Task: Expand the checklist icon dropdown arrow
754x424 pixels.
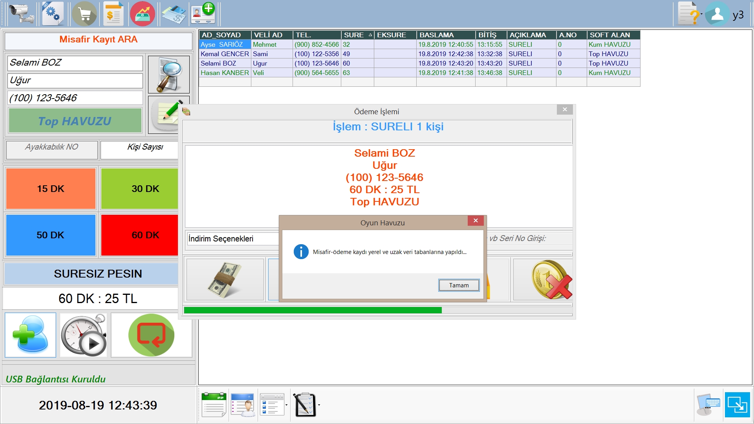Action: click(x=286, y=405)
